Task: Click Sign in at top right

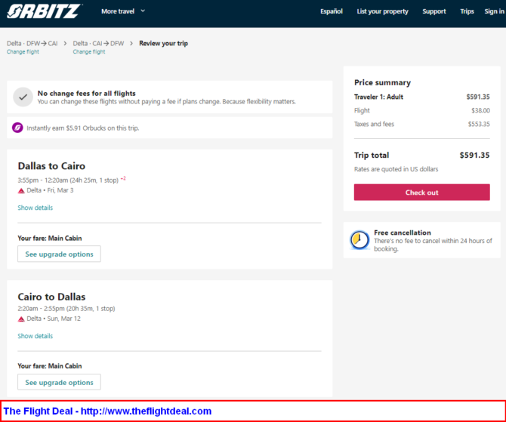Action: tap(494, 11)
